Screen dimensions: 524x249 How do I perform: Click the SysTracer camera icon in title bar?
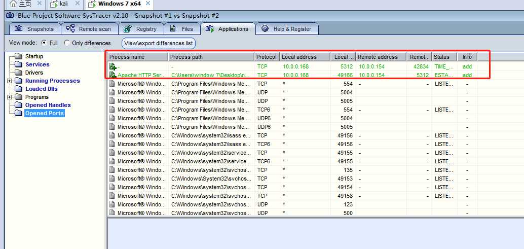(10, 15)
